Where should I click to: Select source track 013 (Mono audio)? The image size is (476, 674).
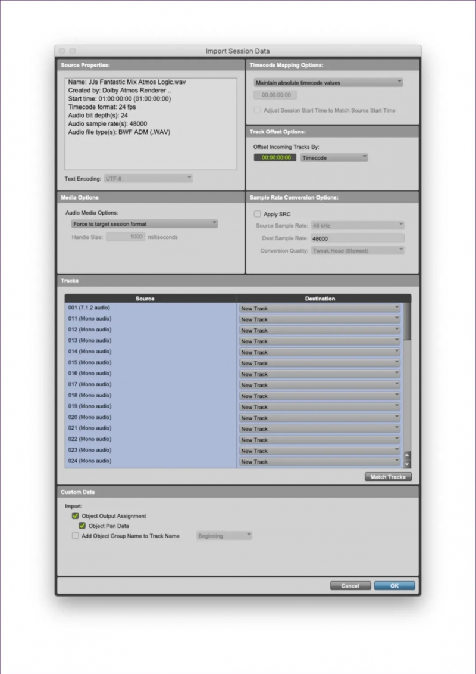tap(151, 340)
